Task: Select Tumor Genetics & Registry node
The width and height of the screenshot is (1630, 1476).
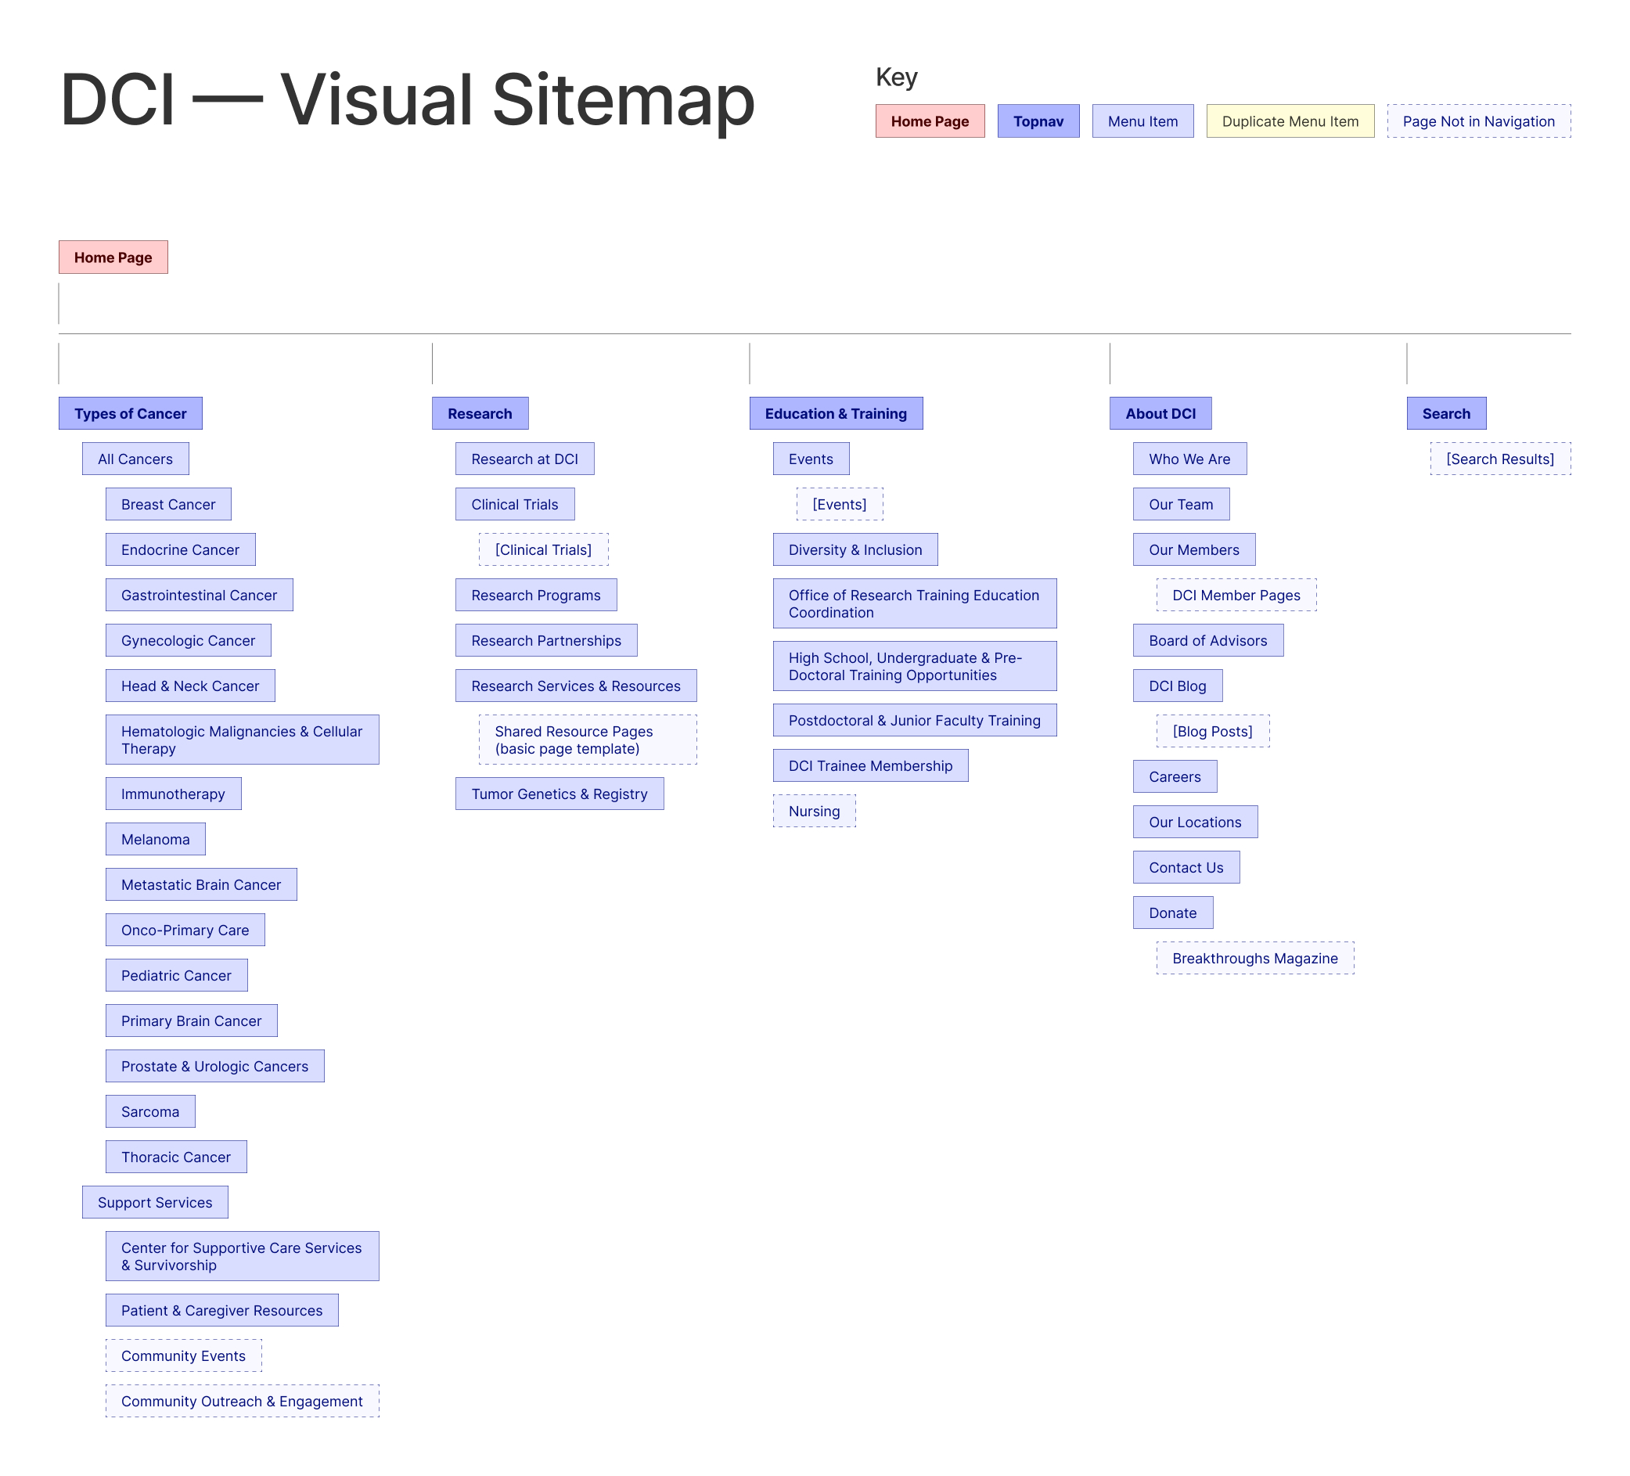Action: tap(560, 794)
